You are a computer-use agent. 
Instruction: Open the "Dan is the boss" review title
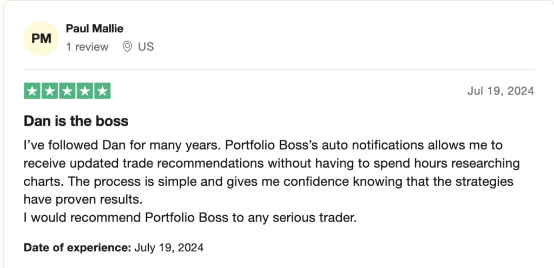(76, 121)
